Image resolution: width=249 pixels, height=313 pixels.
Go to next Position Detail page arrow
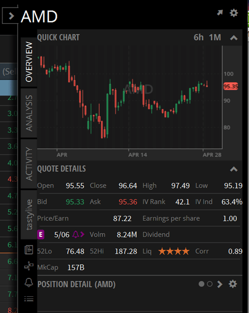(x=220, y=284)
